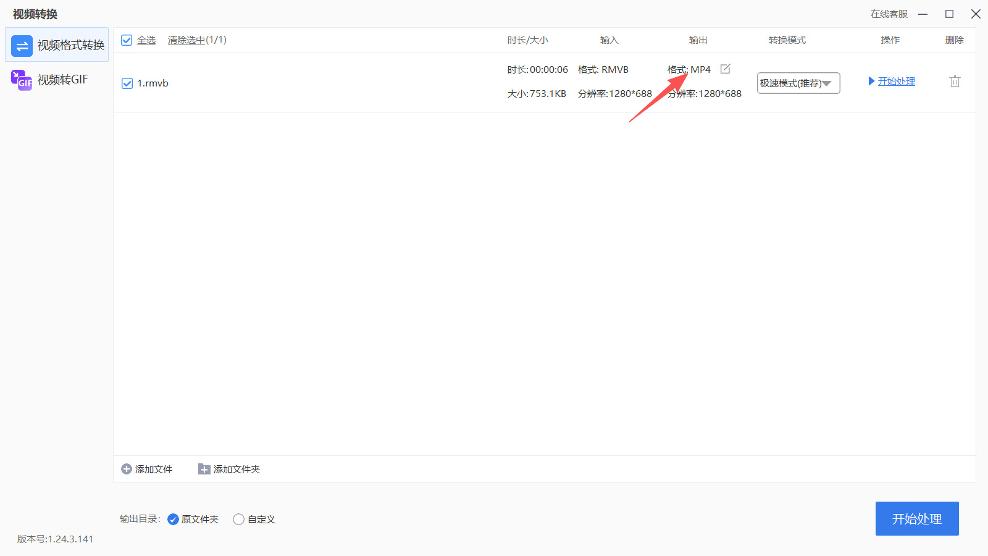Switch to the 视频转GIF tab

click(56, 79)
